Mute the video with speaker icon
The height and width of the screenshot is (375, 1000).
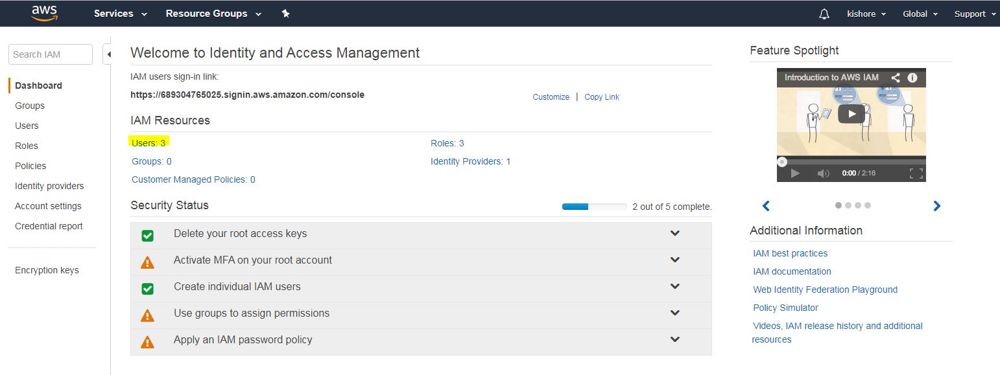click(823, 173)
